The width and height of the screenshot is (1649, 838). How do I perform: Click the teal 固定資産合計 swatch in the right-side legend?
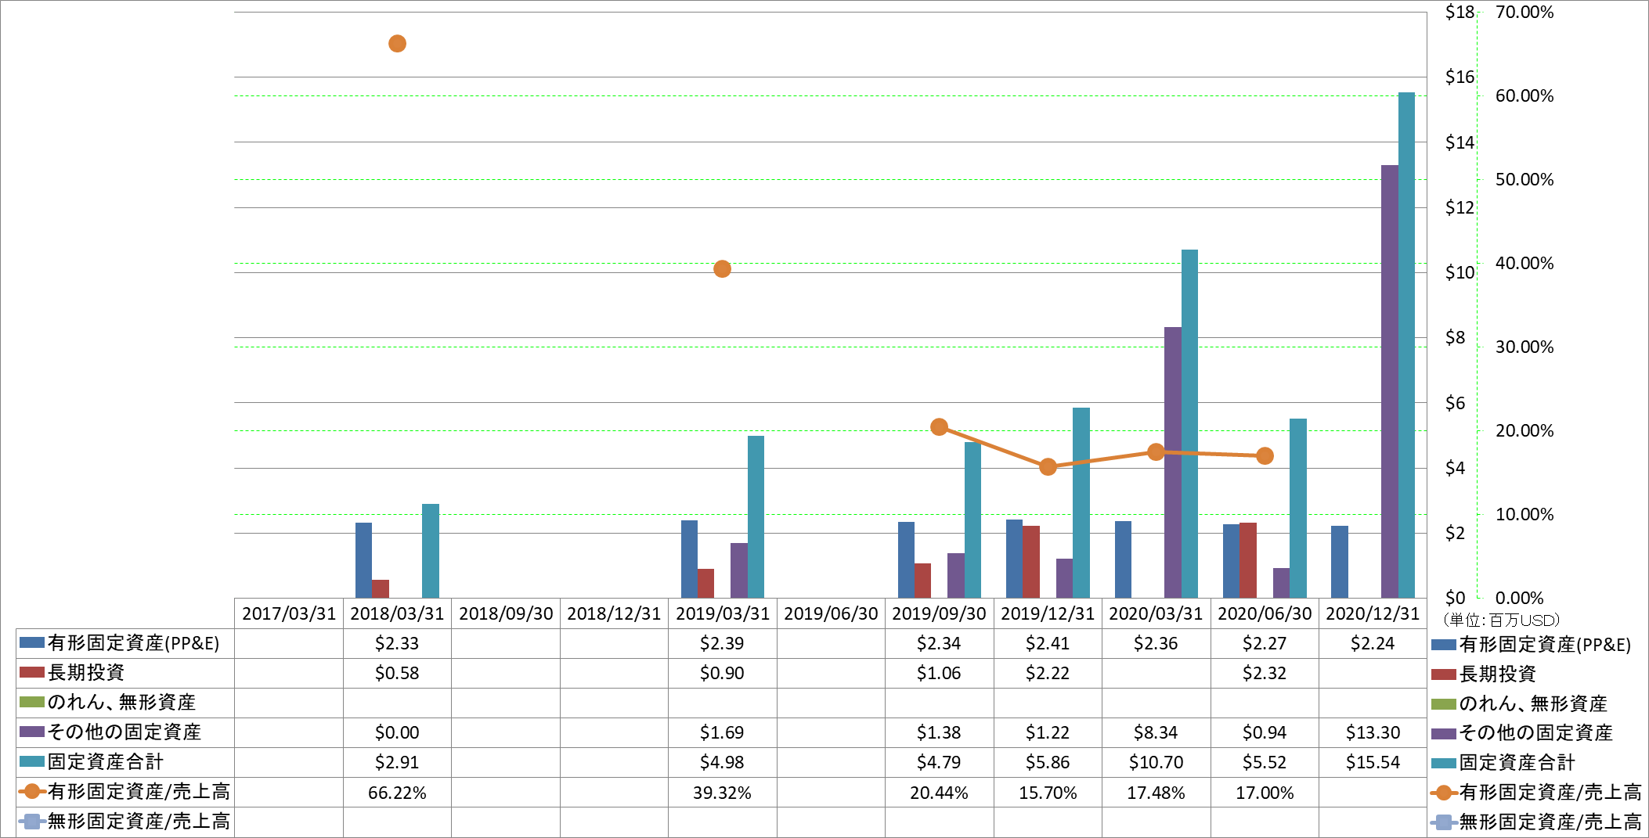[x=1443, y=763]
